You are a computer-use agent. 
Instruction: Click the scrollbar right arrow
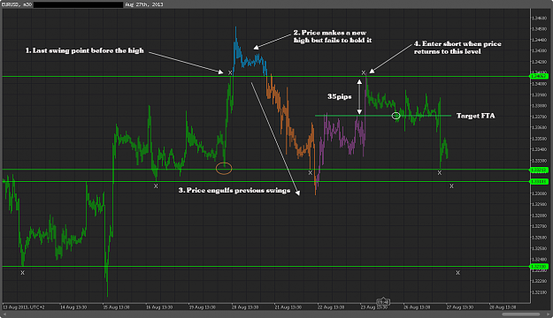549,314
